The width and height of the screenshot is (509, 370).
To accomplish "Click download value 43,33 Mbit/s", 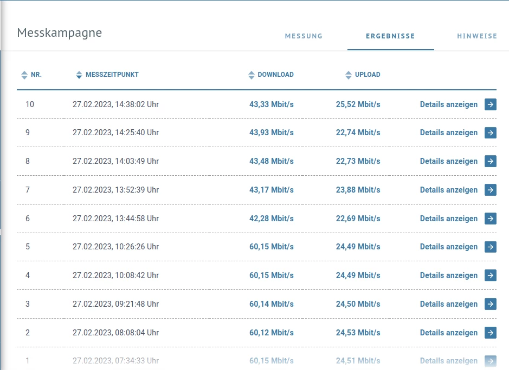I will click(272, 104).
